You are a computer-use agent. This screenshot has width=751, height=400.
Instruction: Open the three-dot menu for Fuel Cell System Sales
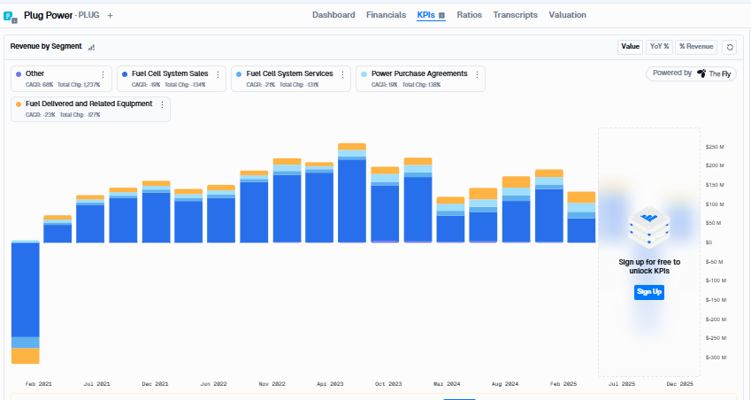tap(218, 74)
